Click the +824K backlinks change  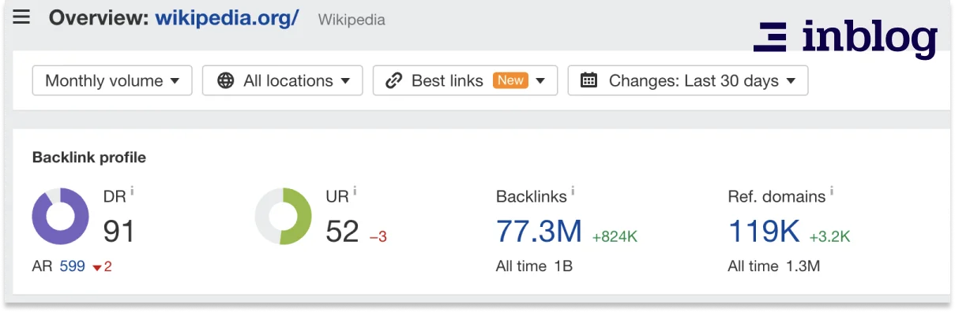[615, 236]
